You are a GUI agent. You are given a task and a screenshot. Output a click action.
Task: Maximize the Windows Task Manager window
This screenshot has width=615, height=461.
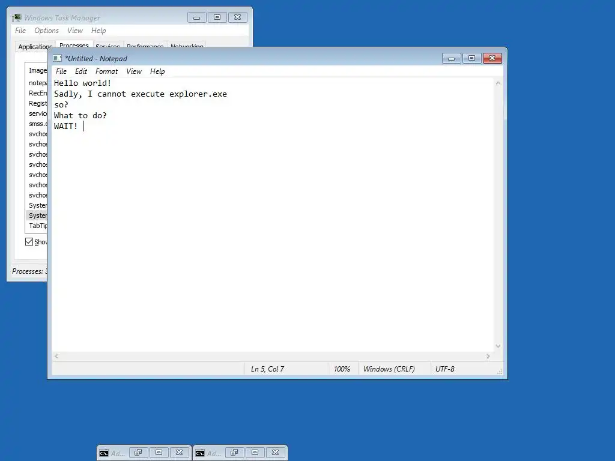pyautogui.click(x=217, y=17)
